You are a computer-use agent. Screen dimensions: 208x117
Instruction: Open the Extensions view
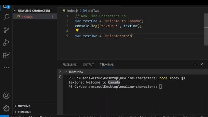tap(6, 55)
